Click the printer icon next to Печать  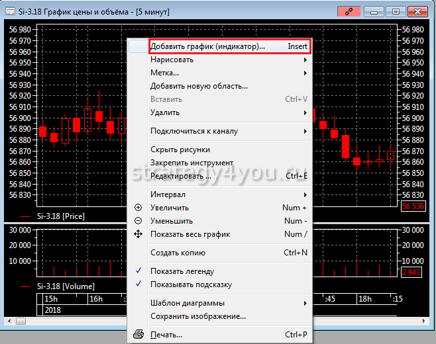tap(138, 335)
